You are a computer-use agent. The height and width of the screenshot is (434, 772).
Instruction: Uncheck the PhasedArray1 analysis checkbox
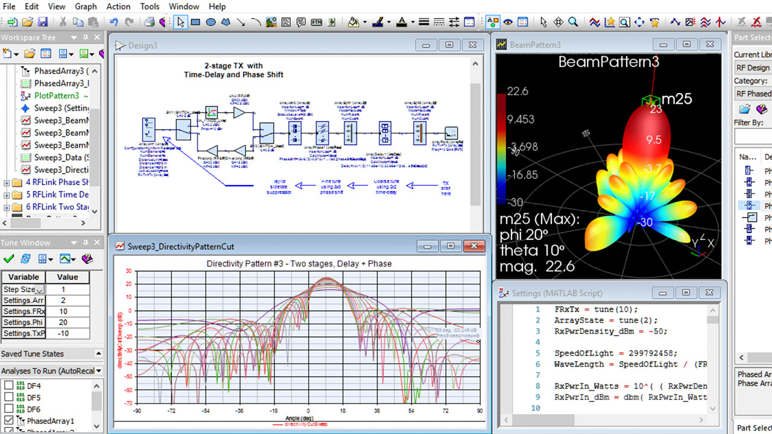coord(9,421)
